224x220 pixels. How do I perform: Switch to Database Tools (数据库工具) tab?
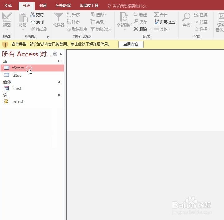point(89,6)
